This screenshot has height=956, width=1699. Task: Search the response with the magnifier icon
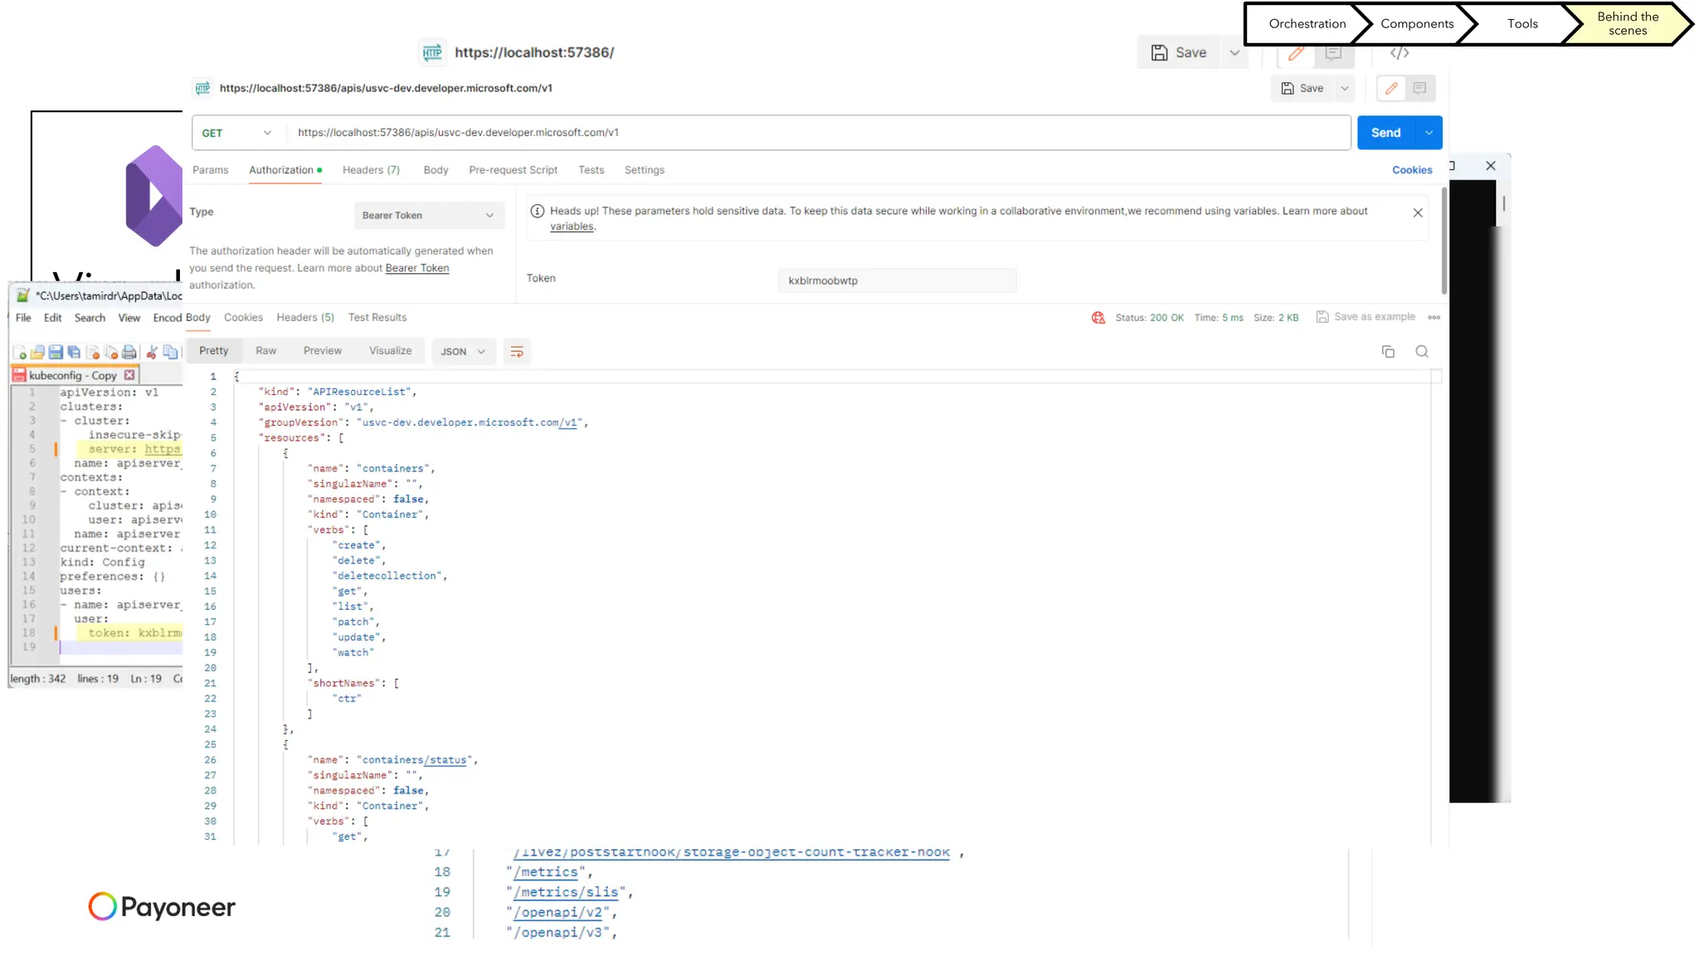point(1422,352)
